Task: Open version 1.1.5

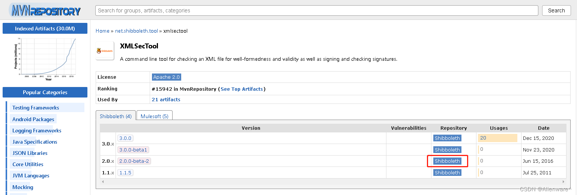Action: (x=125, y=172)
